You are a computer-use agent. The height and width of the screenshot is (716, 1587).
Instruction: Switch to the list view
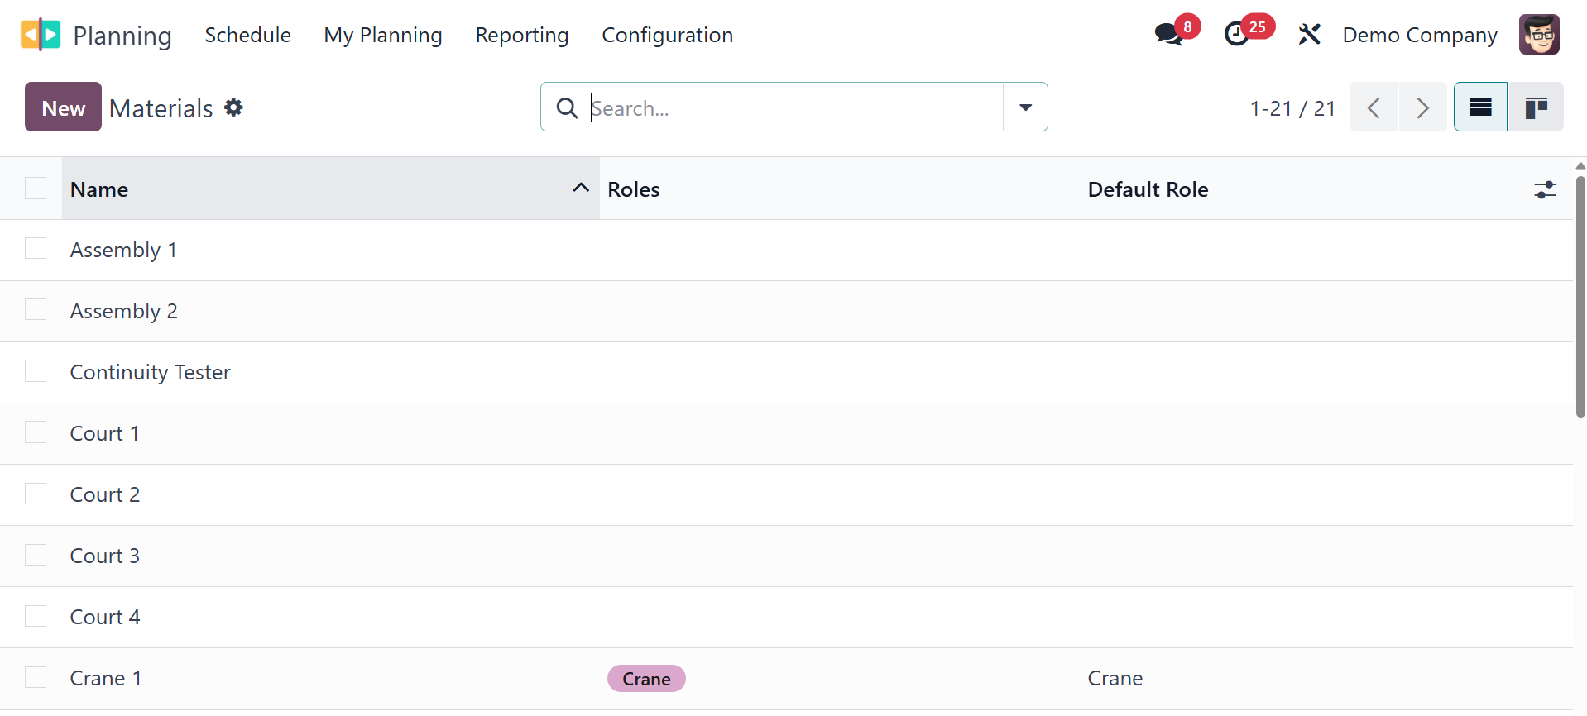click(1480, 107)
